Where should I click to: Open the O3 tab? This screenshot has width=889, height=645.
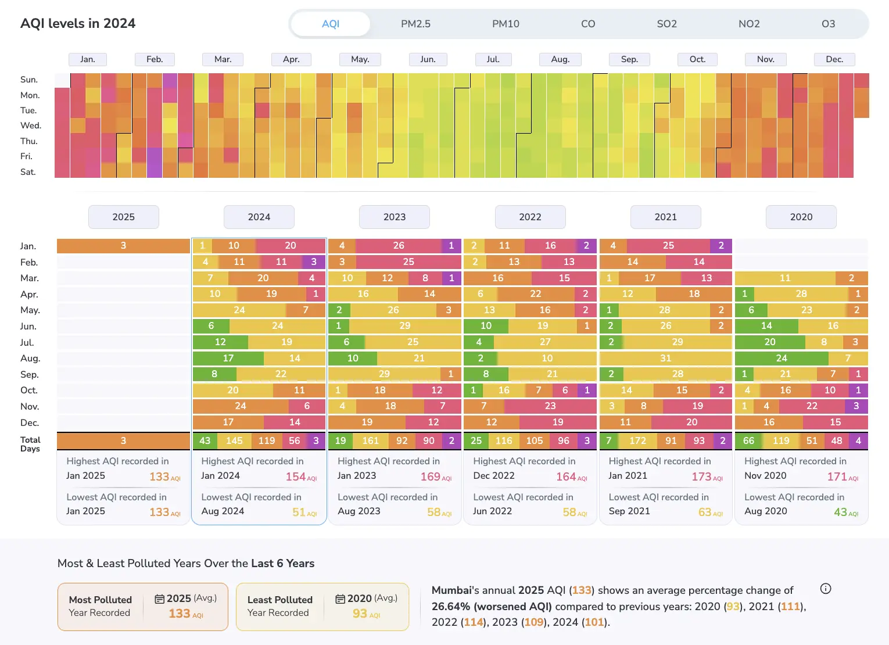click(x=828, y=24)
